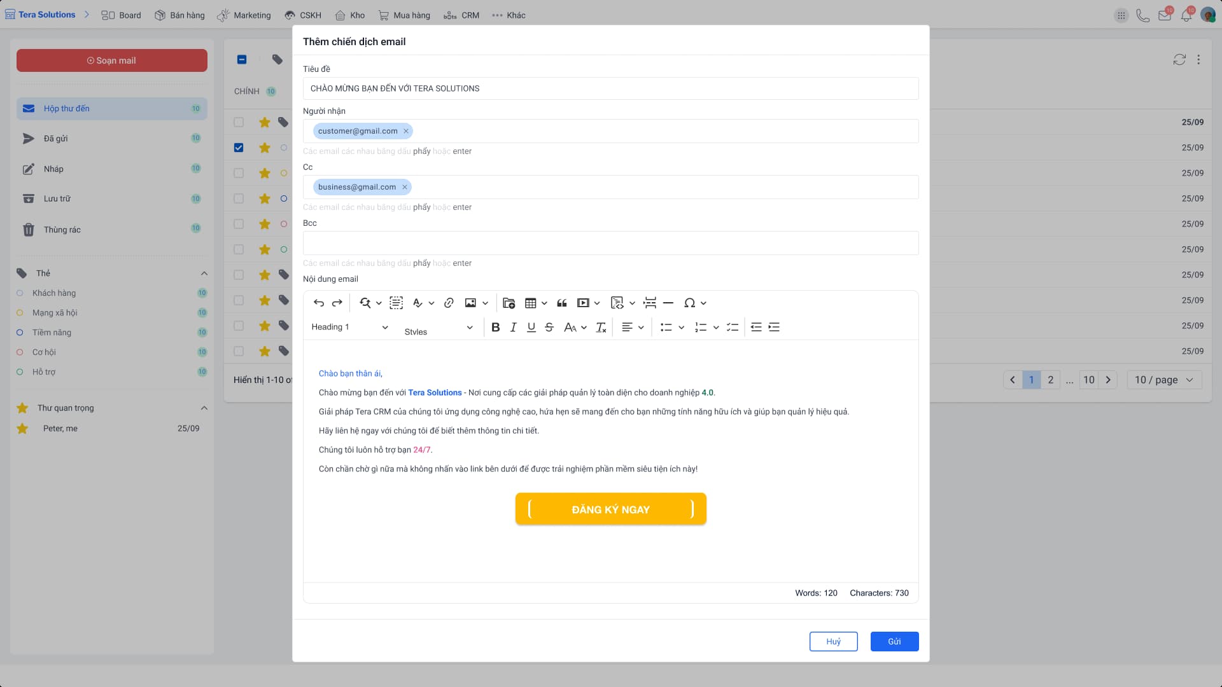Screen dimensions: 1222x687
Task: Click the Huỷ cancel button
Action: (833, 641)
